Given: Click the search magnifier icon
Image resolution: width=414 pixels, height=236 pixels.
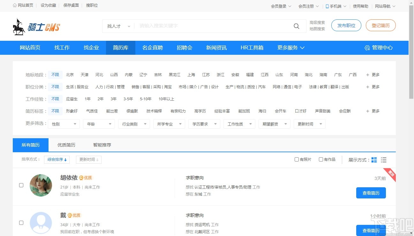Looking at the screenshot, I should coord(296,26).
